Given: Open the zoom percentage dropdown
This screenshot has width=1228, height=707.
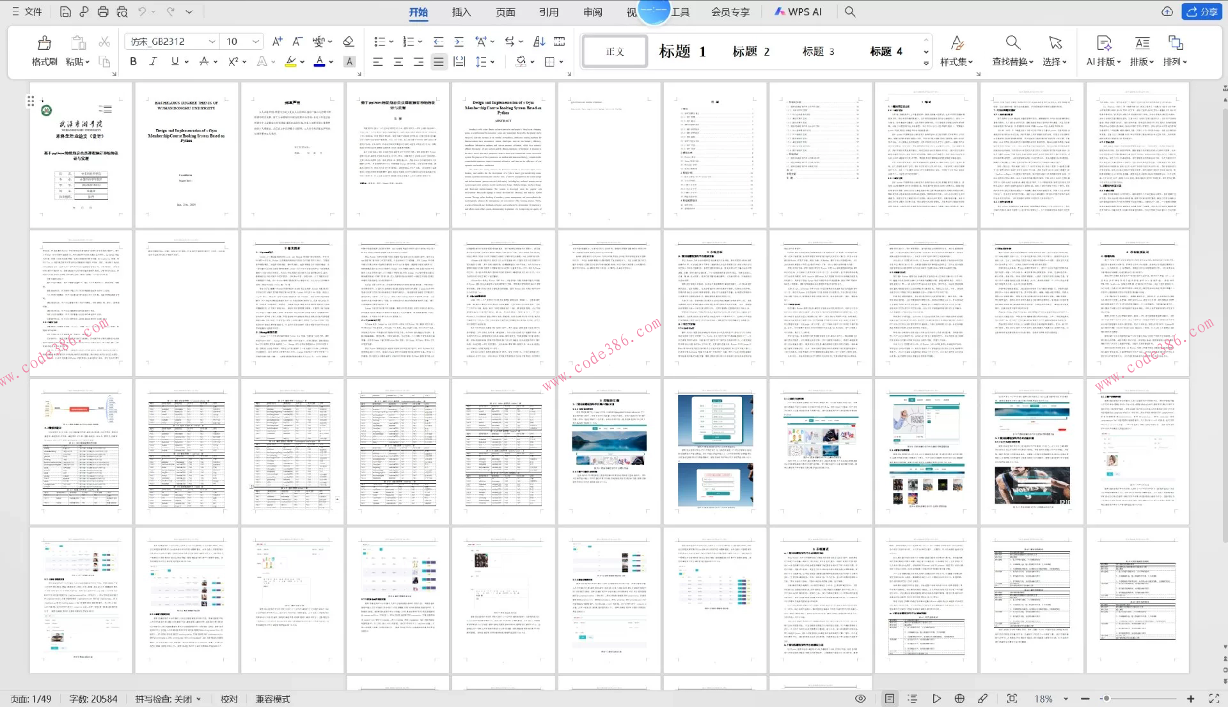Looking at the screenshot, I should click(x=1066, y=699).
